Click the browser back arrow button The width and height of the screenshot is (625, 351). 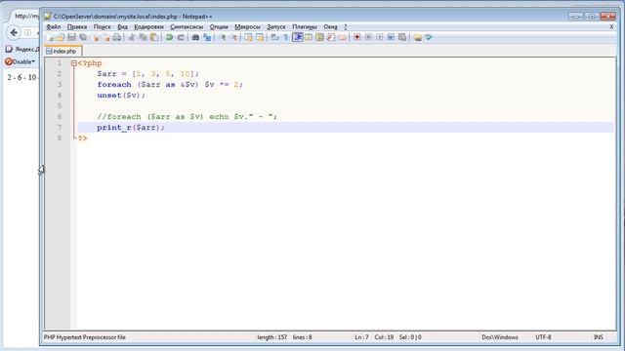pos(14,32)
